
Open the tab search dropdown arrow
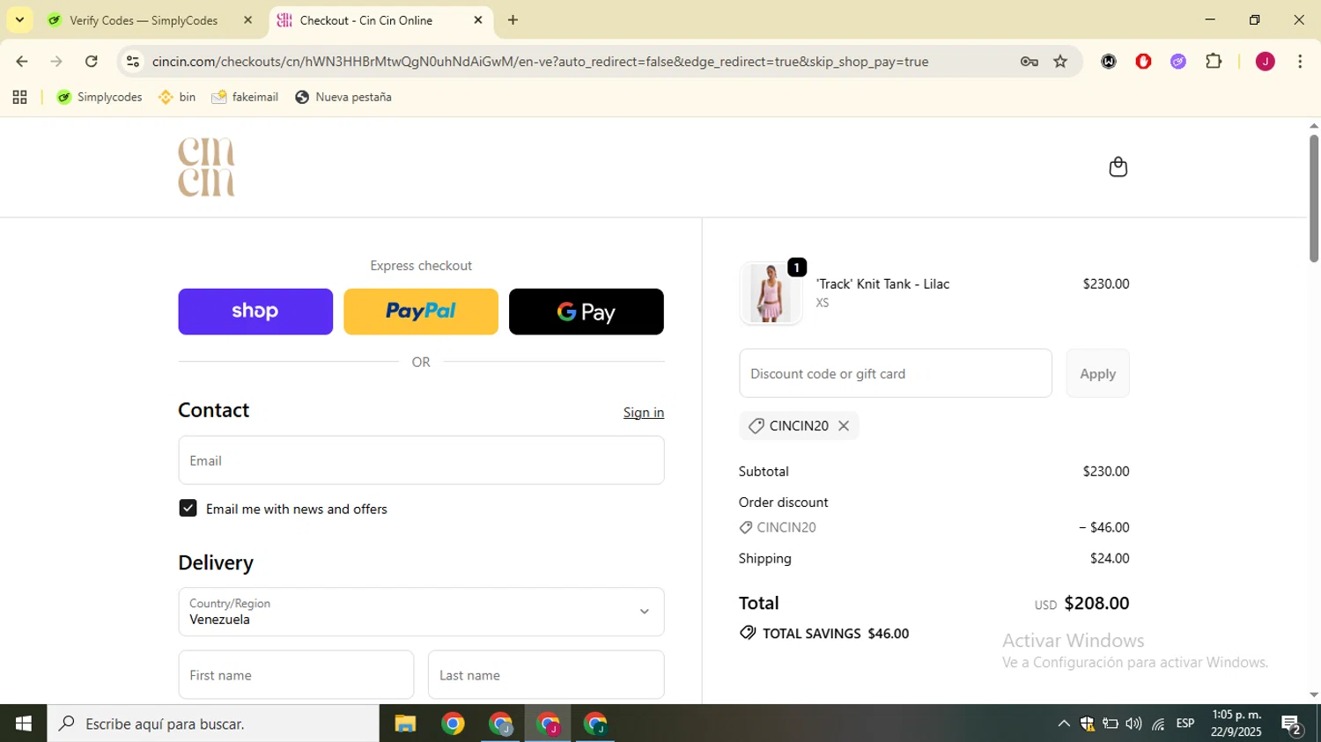coord(19,19)
